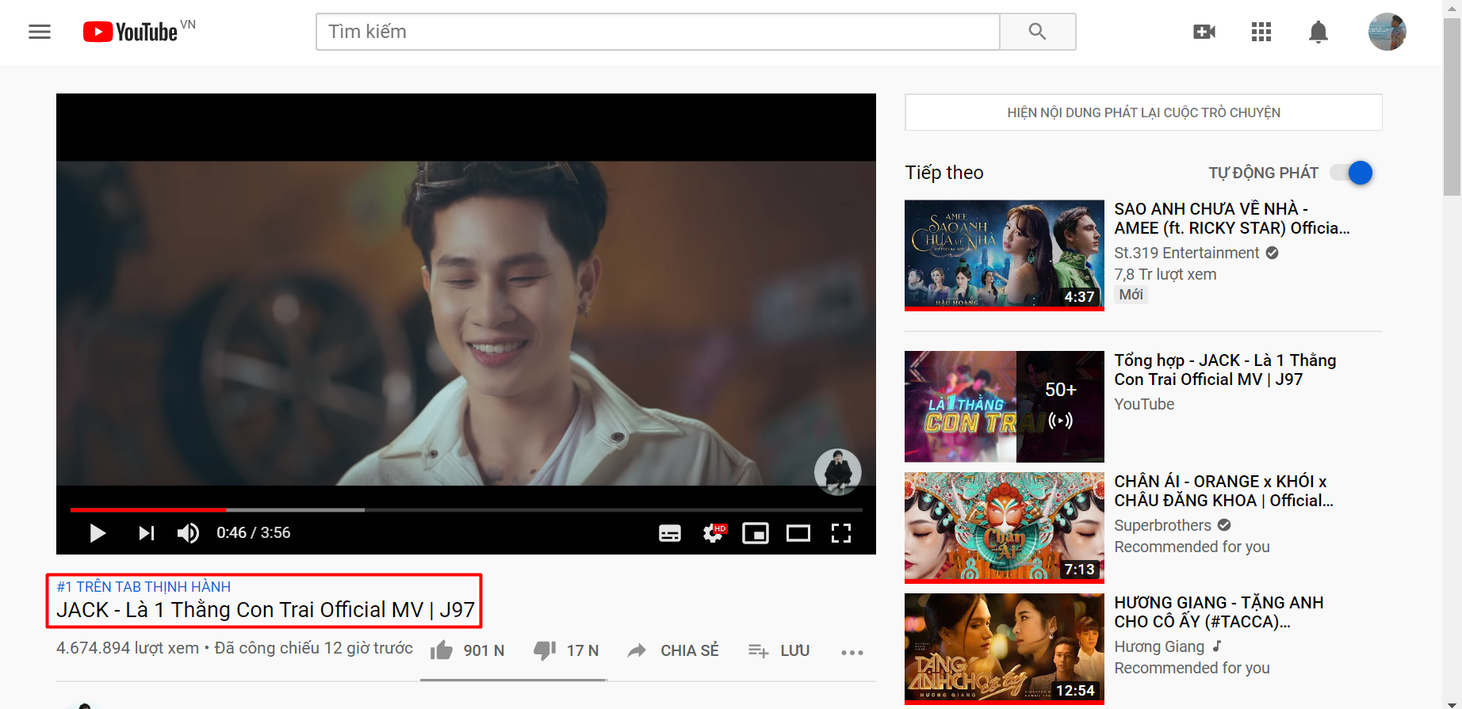
Task: Open the player settings gear
Action: tap(713, 533)
